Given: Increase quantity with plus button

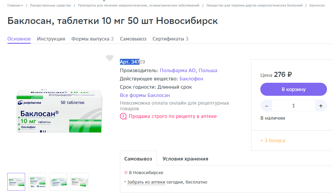Looking at the screenshot, I should pyautogui.click(x=321, y=106).
